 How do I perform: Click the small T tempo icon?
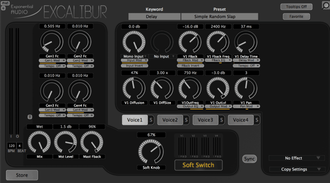click(x=30, y=117)
